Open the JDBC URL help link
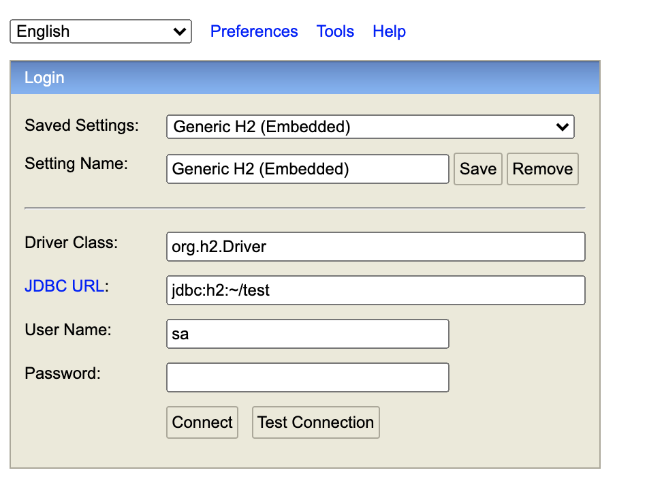This screenshot has height=496, width=647. [65, 286]
